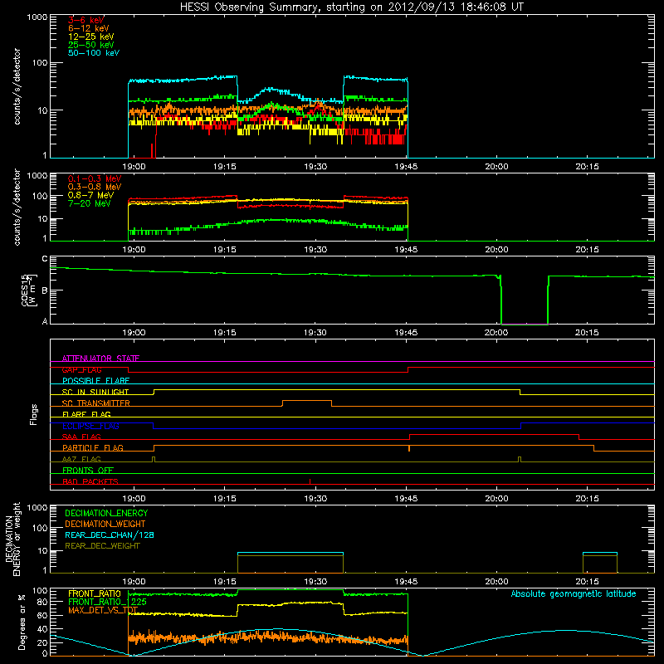The width and height of the screenshot is (664, 664).
Task: Click the 0.3-0.8 MeV legend entry
Action: (x=95, y=187)
